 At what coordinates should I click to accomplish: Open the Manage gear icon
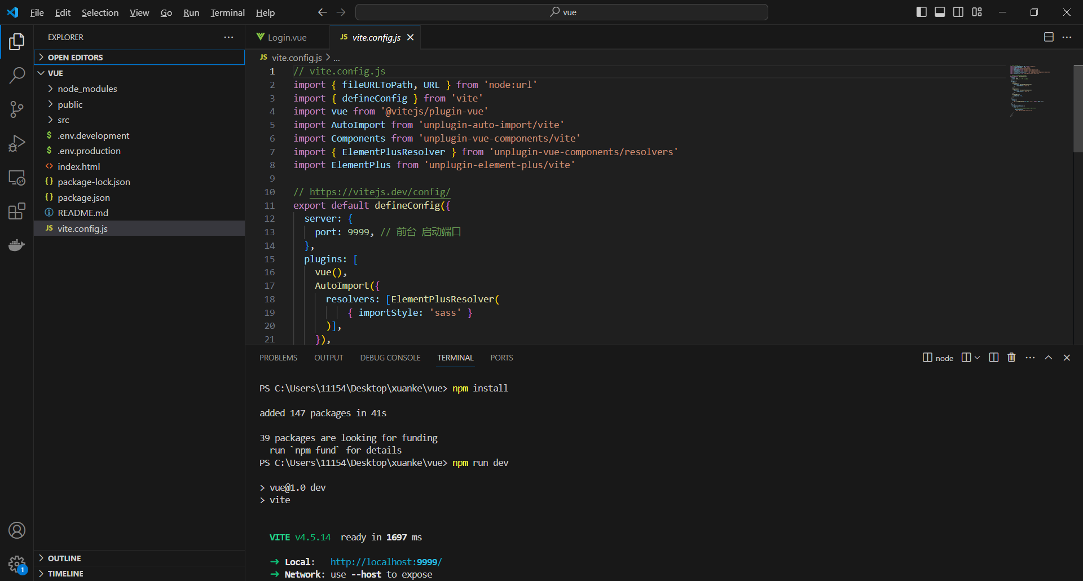[x=17, y=564]
